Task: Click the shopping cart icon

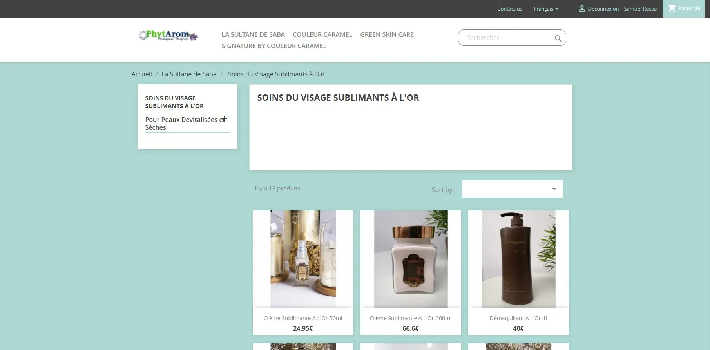Action: [x=672, y=8]
